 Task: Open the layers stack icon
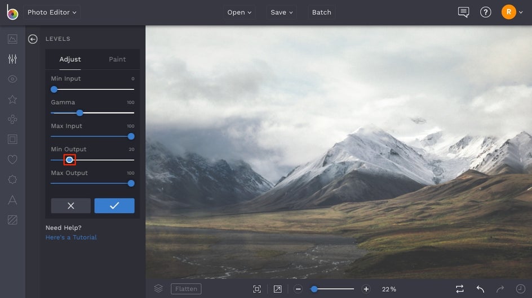158,288
